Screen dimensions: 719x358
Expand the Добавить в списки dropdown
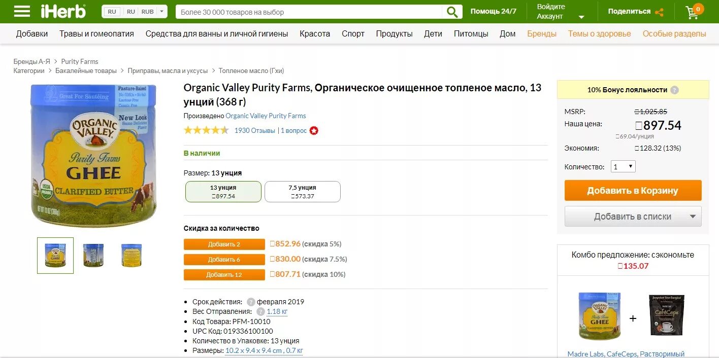633,217
